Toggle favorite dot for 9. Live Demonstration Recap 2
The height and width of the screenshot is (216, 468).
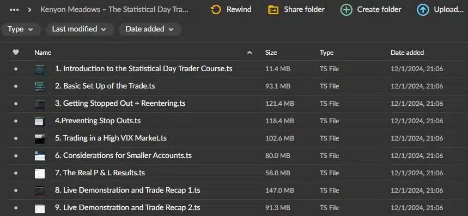pyautogui.click(x=16, y=208)
